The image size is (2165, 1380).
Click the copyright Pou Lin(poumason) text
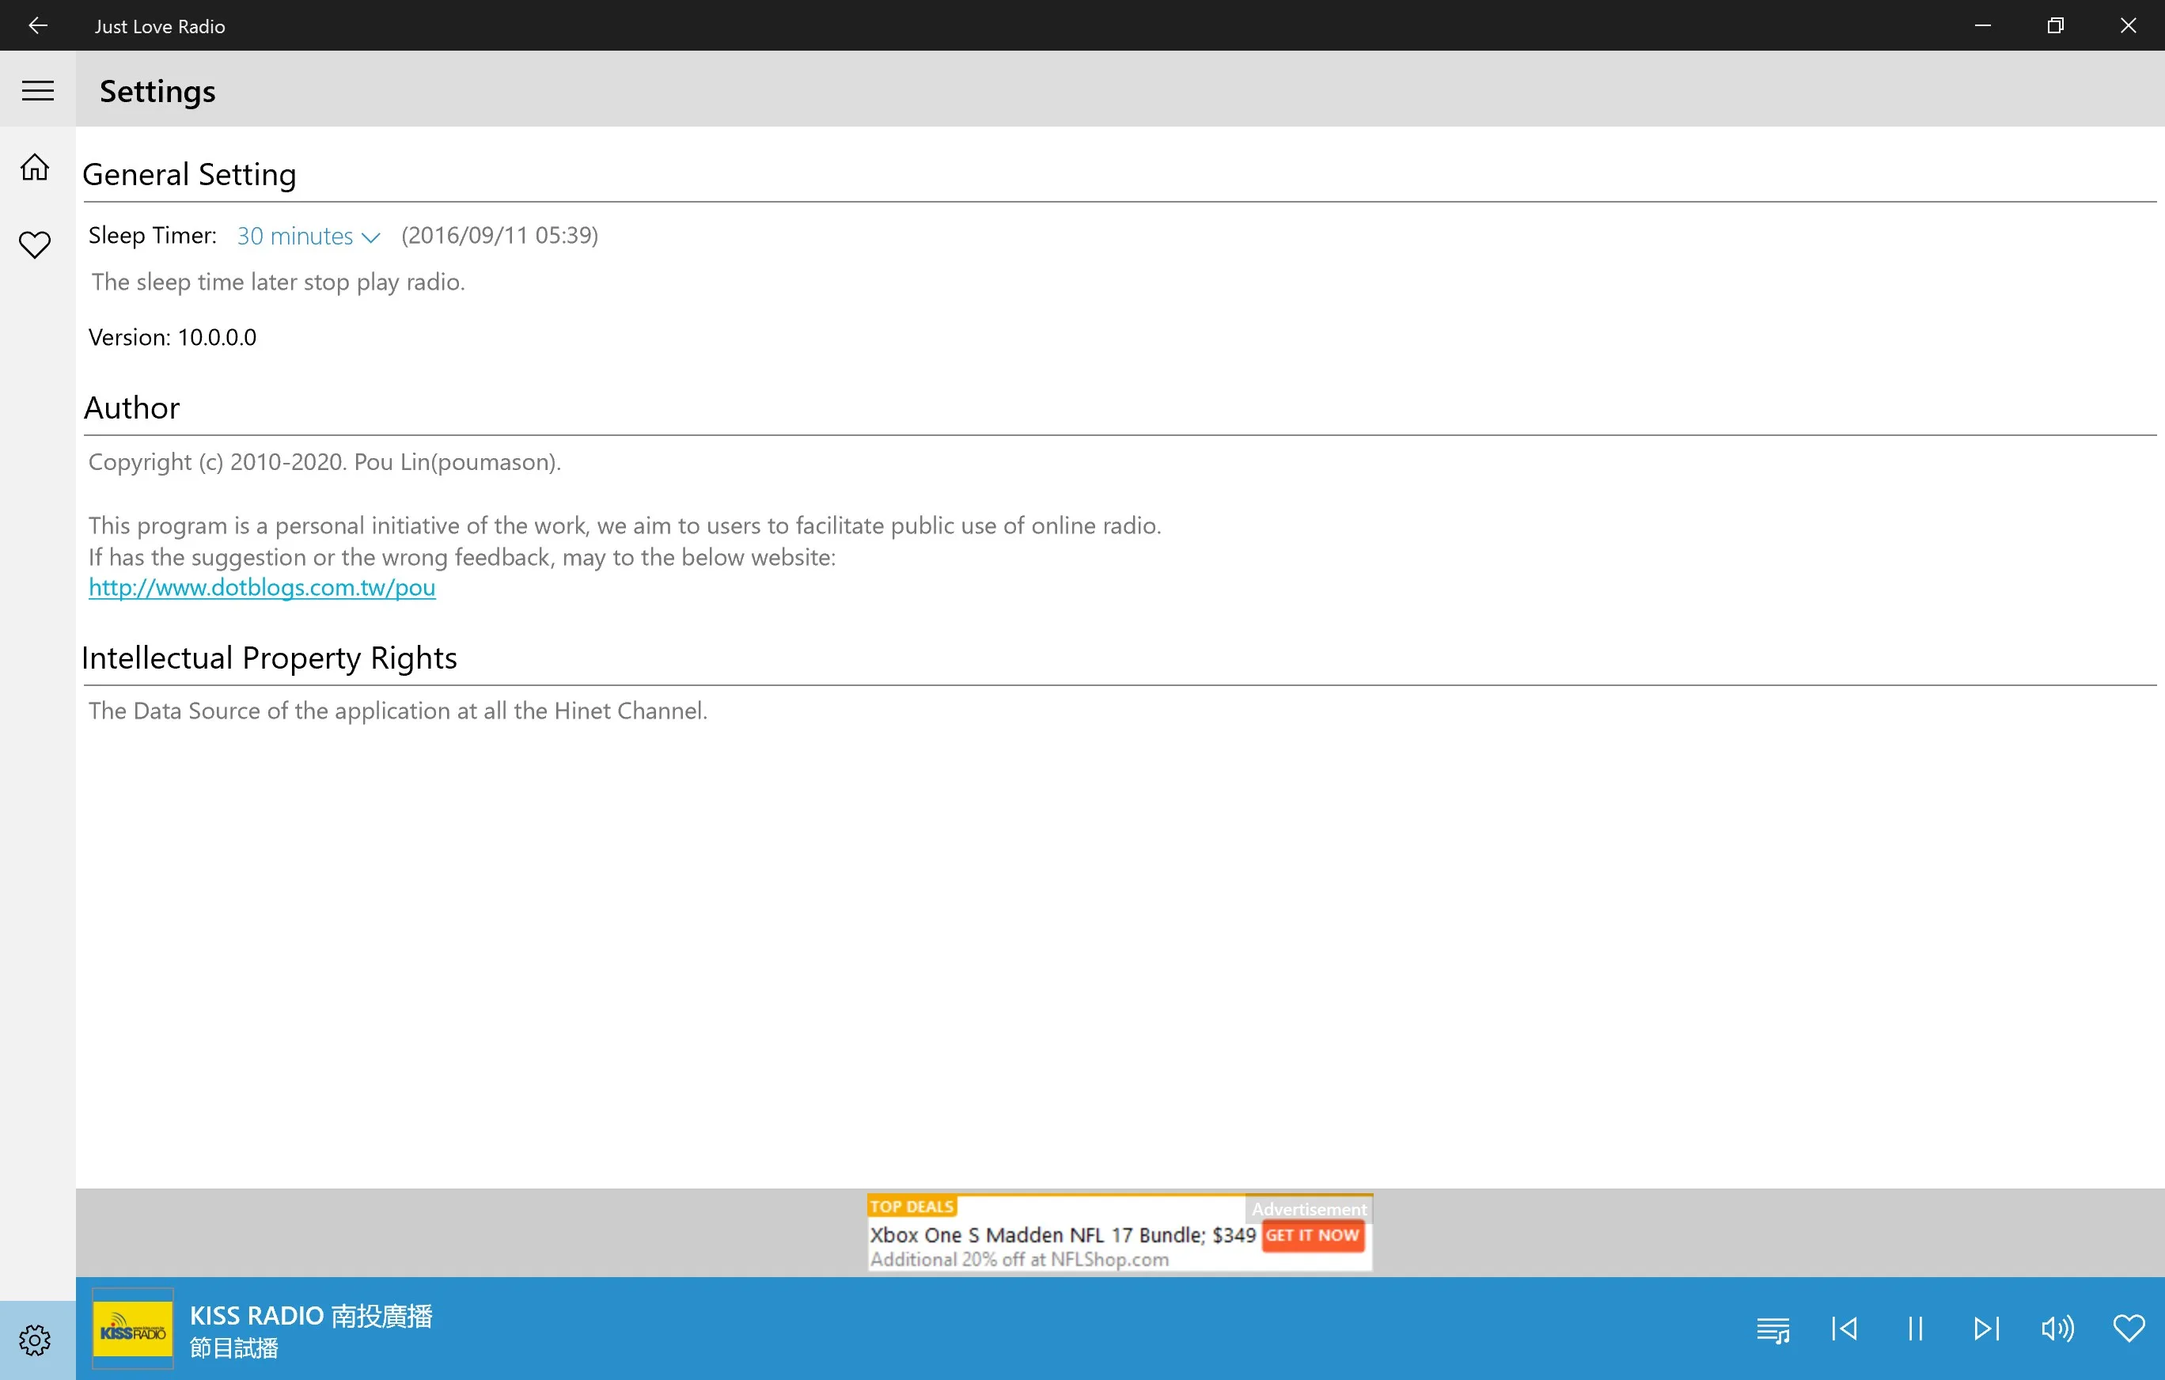point(324,462)
